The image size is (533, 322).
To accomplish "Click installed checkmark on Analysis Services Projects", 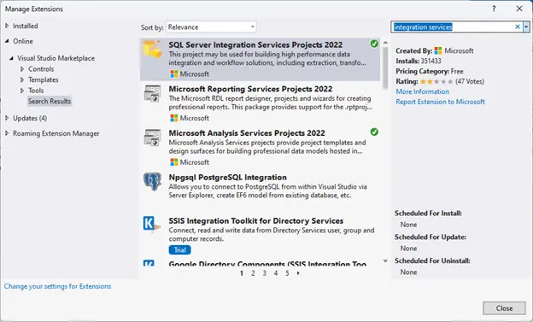I will 374,132.
